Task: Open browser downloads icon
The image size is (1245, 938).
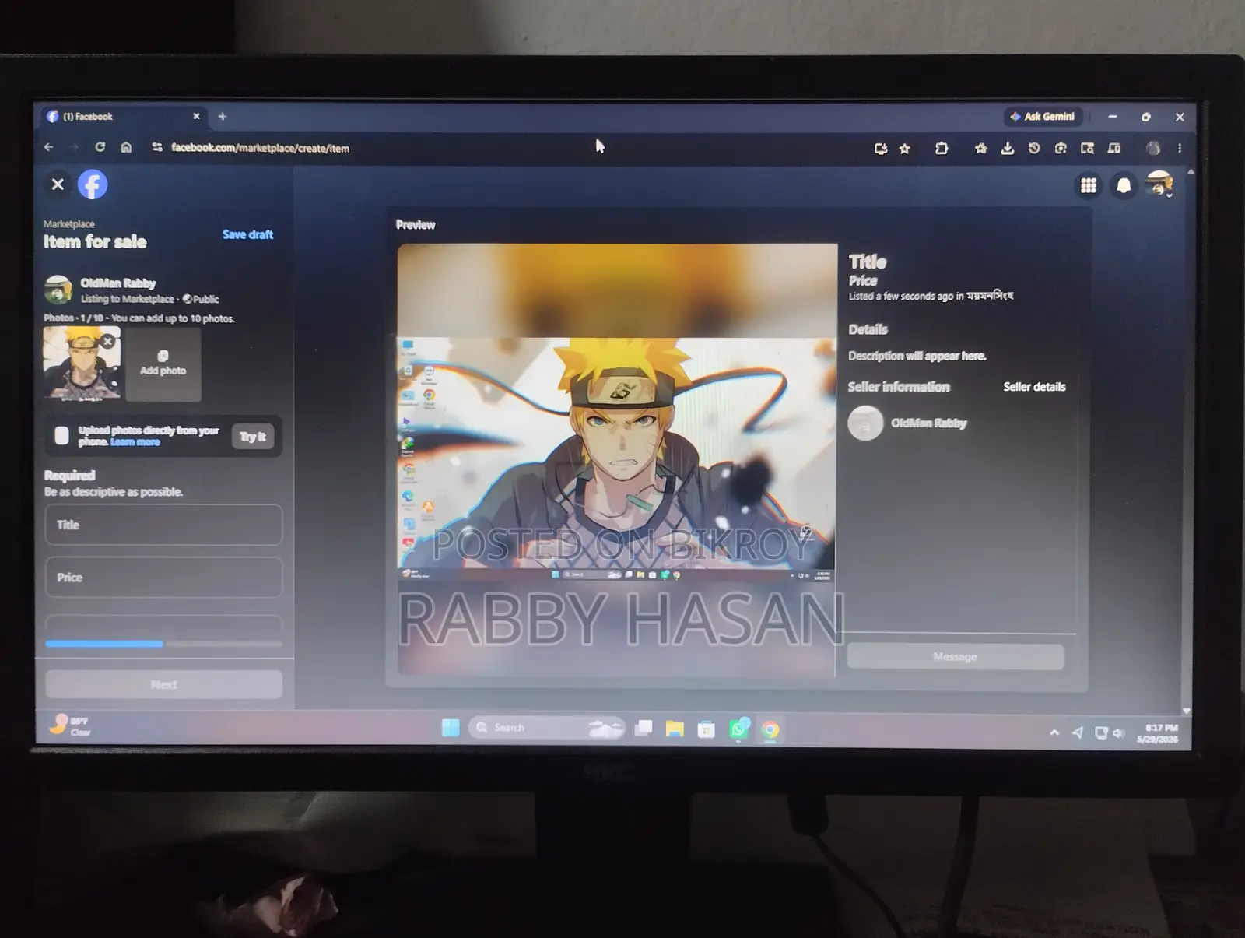Action: click(x=1008, y=148)
